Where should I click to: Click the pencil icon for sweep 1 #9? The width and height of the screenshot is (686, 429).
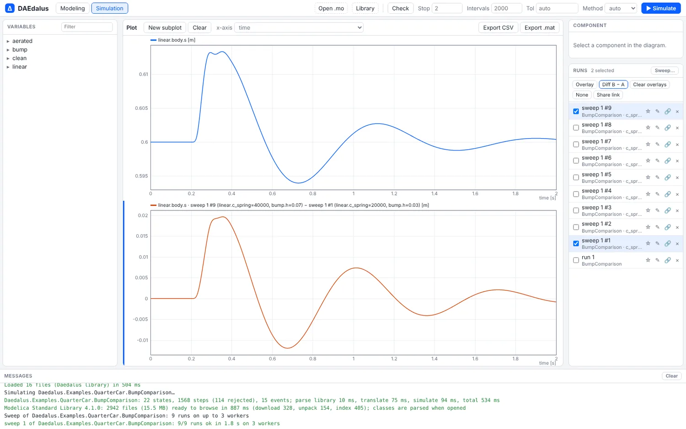click(x=658, y=111)
